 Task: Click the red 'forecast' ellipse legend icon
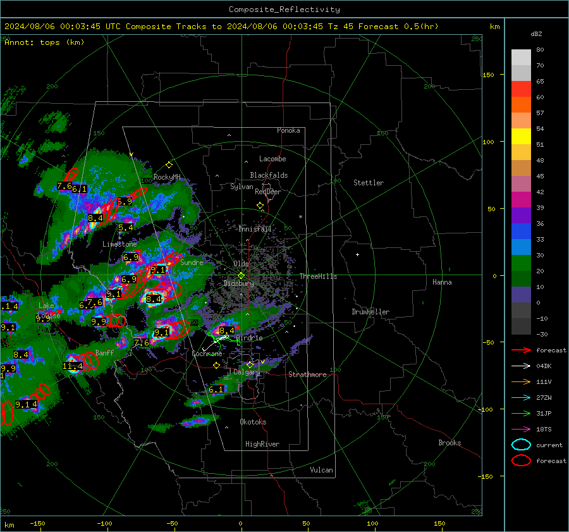[521, 461]
